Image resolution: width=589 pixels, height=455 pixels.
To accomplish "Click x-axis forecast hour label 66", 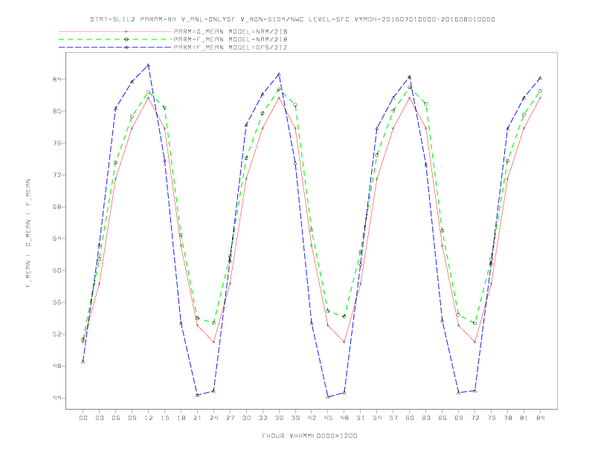I will tap(442, 418).
